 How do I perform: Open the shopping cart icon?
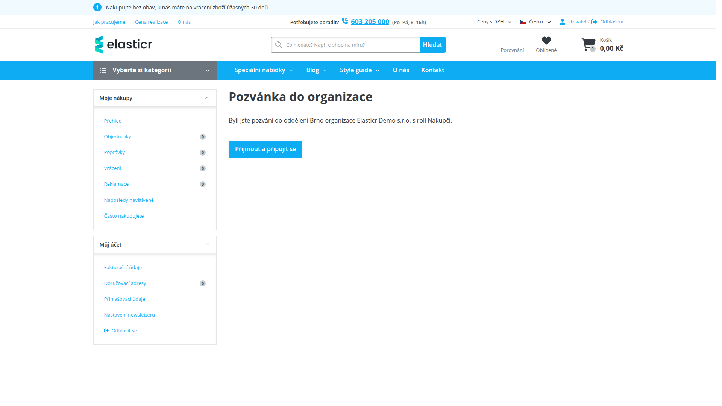(588, 44)
